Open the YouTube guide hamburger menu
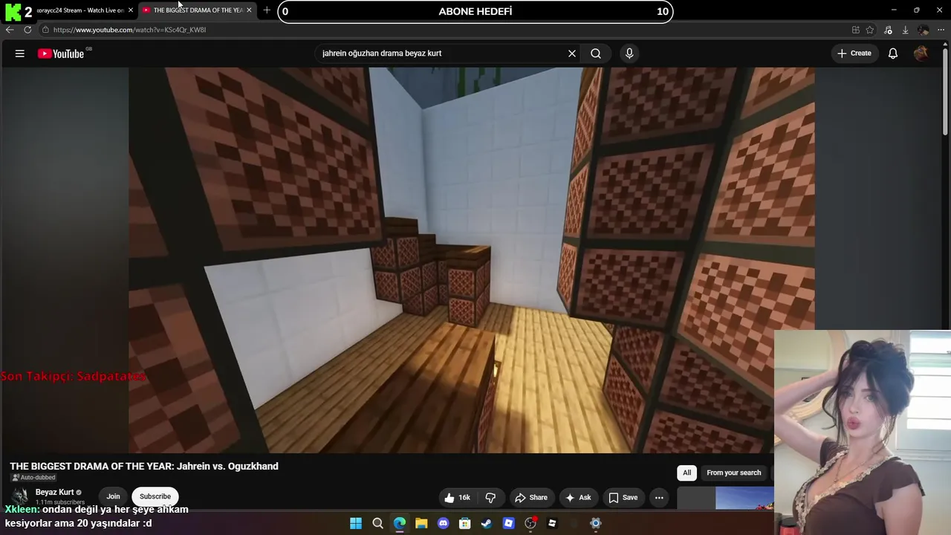 20,53
